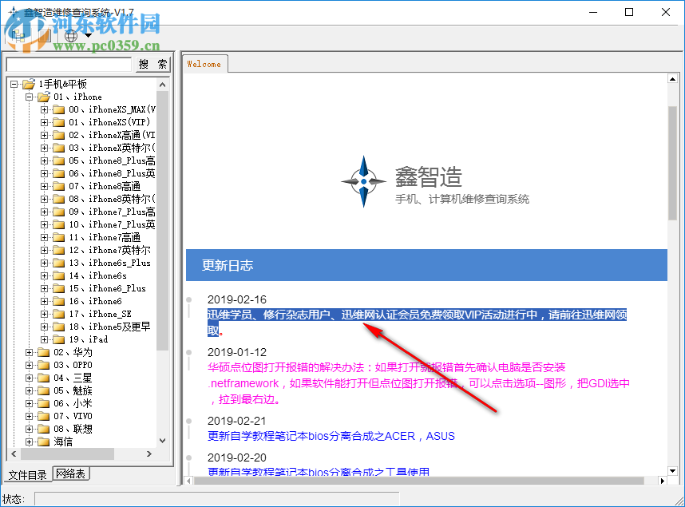This screenshot has height=507, width=685.
Task: Click the folder icon of 01、iPhoneXS(VIP)
Action: (x=58, y=122)
